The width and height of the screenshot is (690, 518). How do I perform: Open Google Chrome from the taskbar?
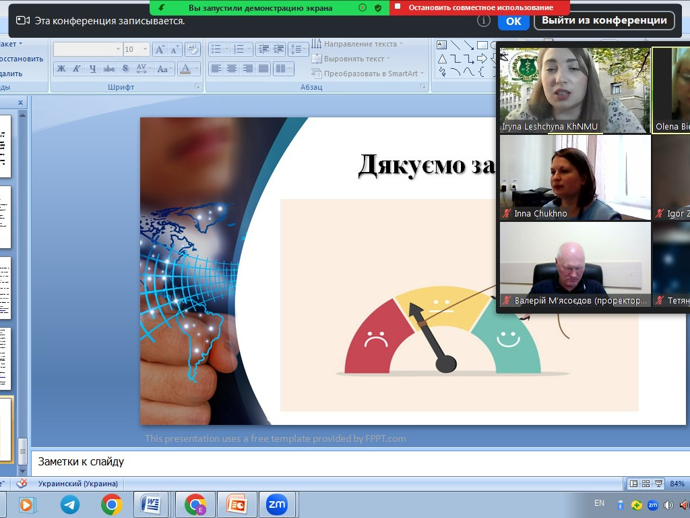[x=111, y=505]
